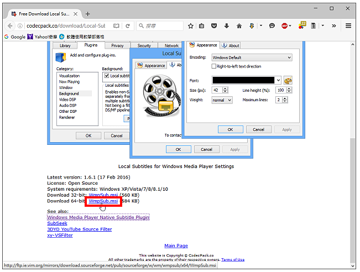The image size is (360, 272).
Task: Select Visualization in Category list
Action: click(x=69, y=76)
